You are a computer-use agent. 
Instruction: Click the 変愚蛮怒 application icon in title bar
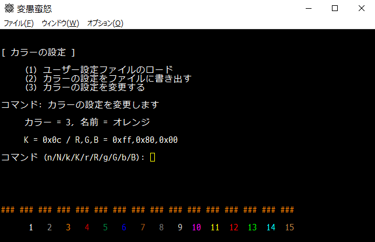click(9, 8)
